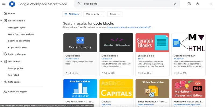Open the Help question mark icon
This screenshot has width=215, height=107.
(189, 4)
